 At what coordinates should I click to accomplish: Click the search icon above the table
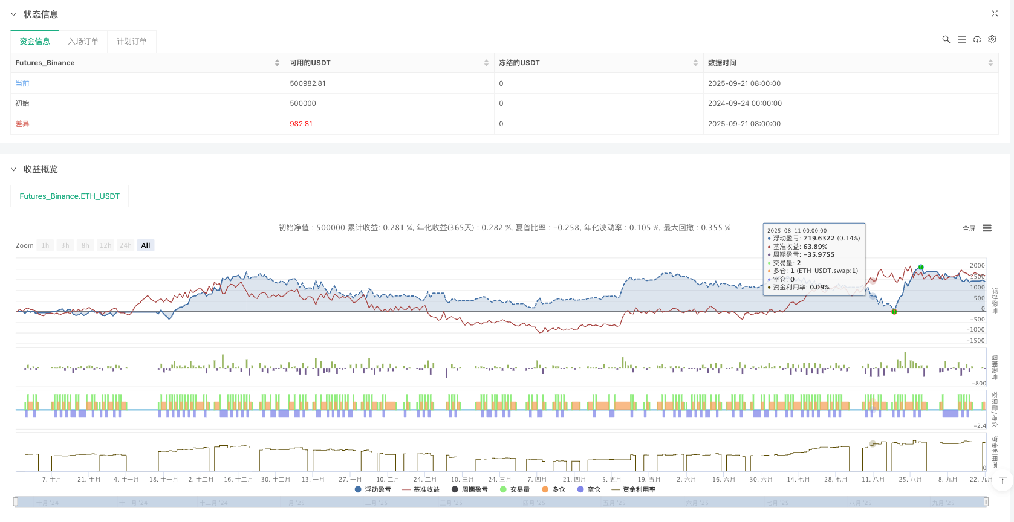tap(946, 39)
